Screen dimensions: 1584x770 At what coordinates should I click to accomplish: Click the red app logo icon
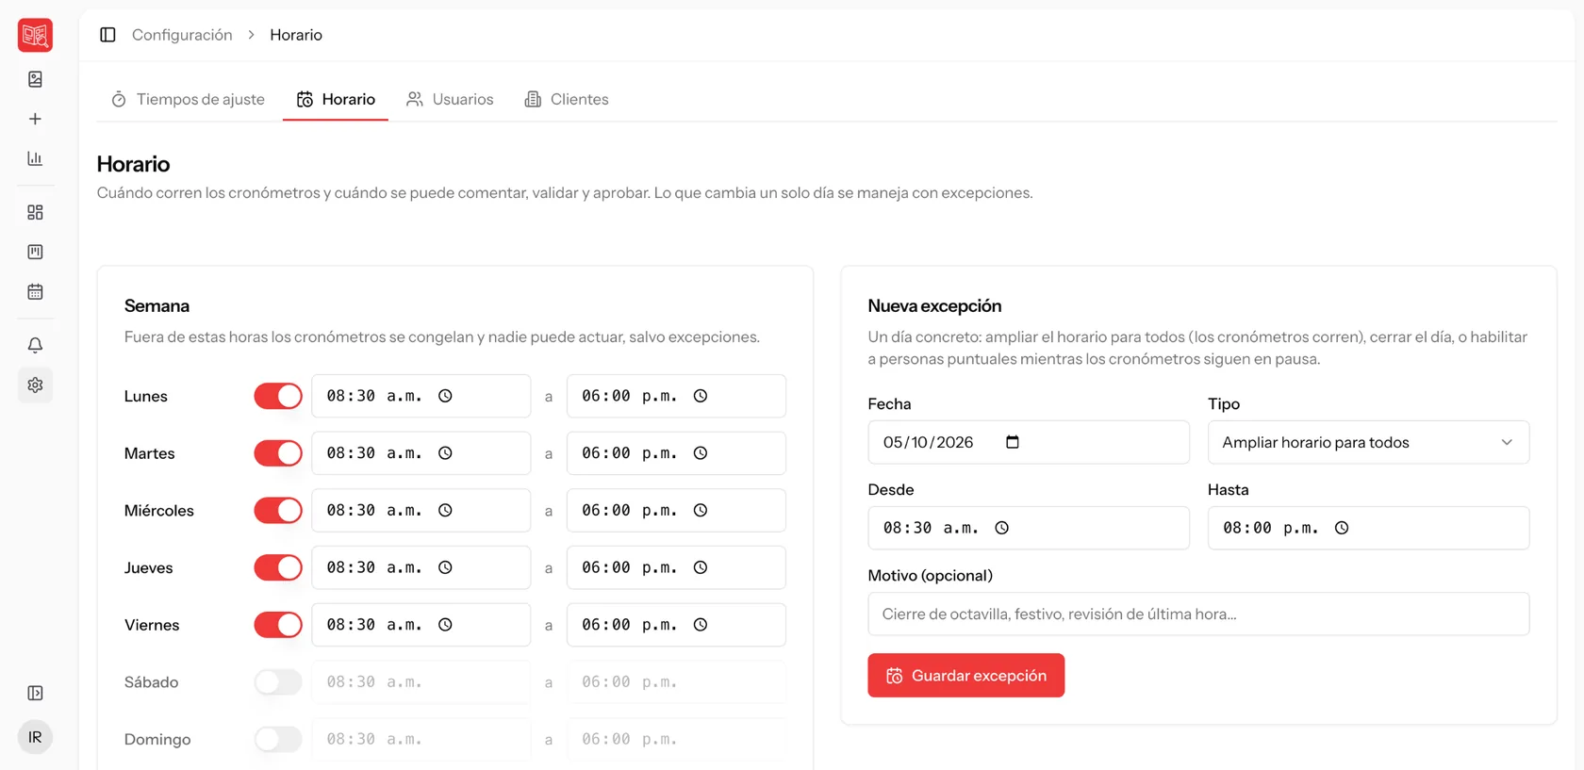pos(35,35)
